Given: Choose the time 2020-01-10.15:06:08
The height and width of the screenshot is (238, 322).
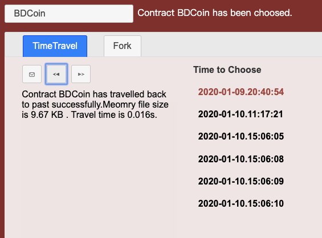Looking at the screenshot, I should (x=241, y=159).
